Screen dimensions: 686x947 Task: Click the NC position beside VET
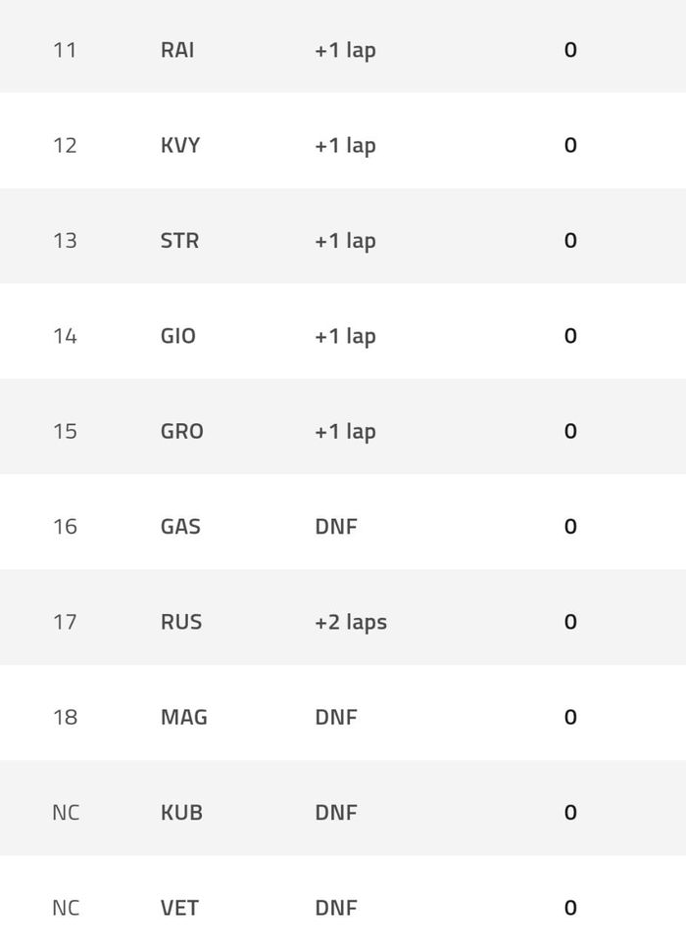pyautogui.click(x=66, y=908)
